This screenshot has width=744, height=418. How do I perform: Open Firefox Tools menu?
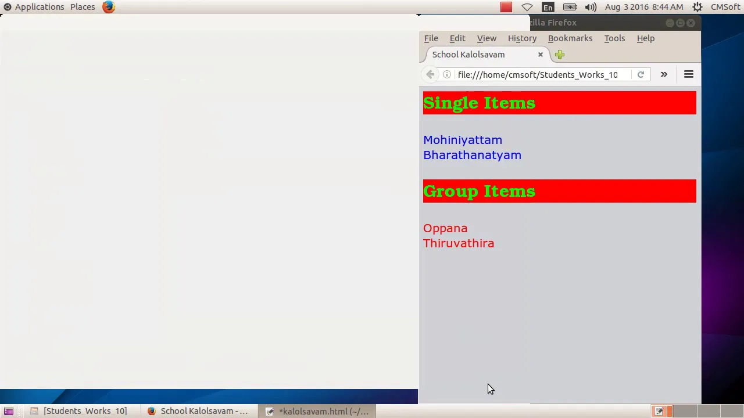click(x=614, y=38)
